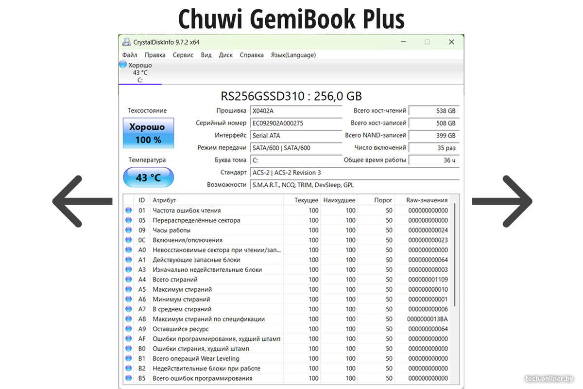Click the firmware field X0402A

pyautogui.click(x=296, y=111)
